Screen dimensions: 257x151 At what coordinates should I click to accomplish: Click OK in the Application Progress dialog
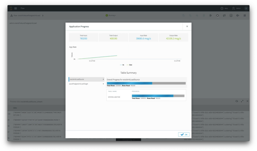coord(184,135)
